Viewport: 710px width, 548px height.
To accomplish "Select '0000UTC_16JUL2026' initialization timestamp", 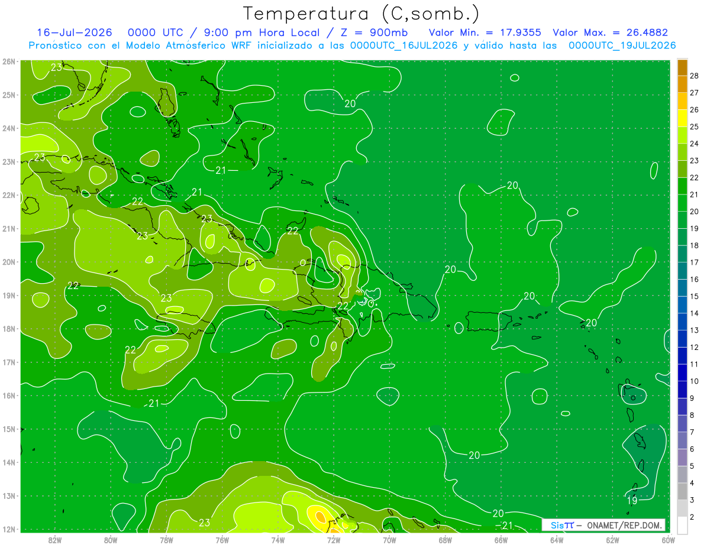I will coord(404,46).
